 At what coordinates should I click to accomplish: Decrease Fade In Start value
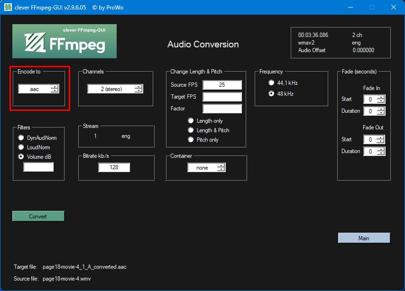click(x=381, y=101)
